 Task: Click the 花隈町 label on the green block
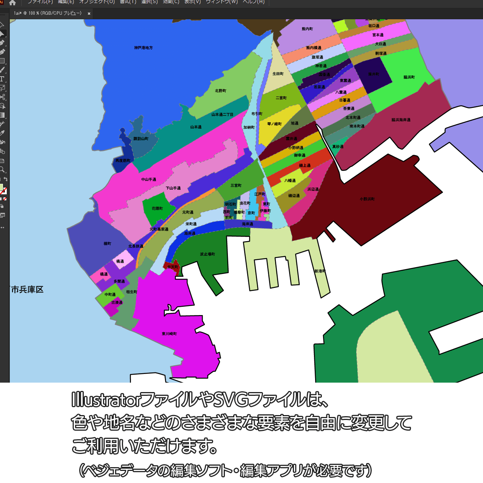click(x=157, y=209)
